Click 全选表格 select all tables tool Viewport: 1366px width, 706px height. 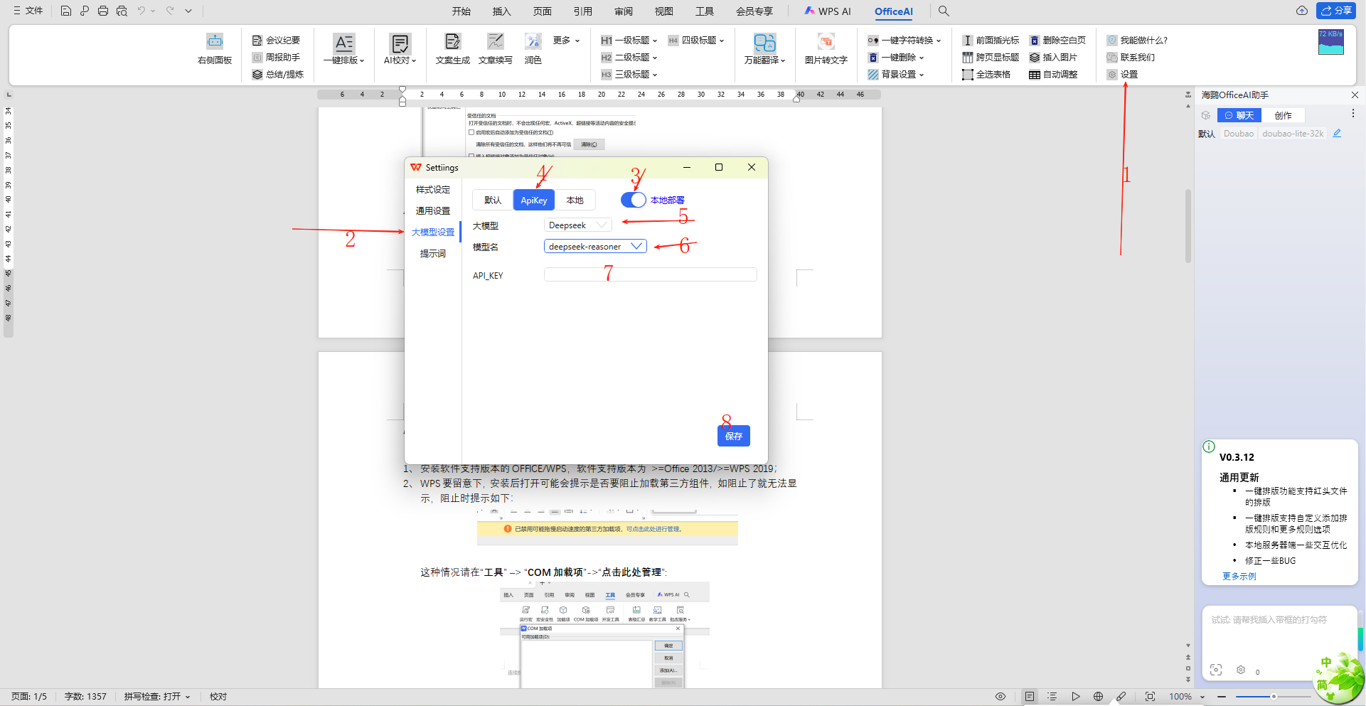click(x=986, y=75)
